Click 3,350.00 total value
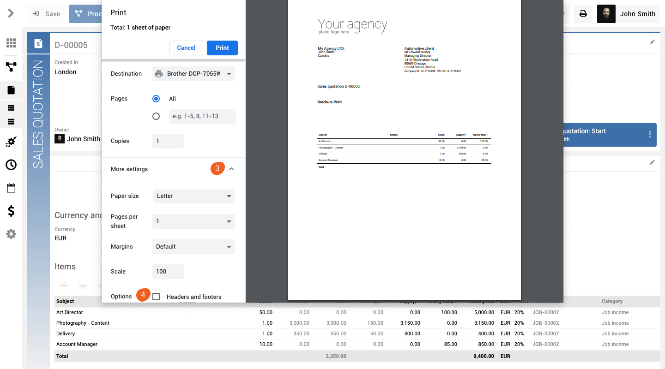This screenshot has height=369, width=665. (x=336, y=356)
